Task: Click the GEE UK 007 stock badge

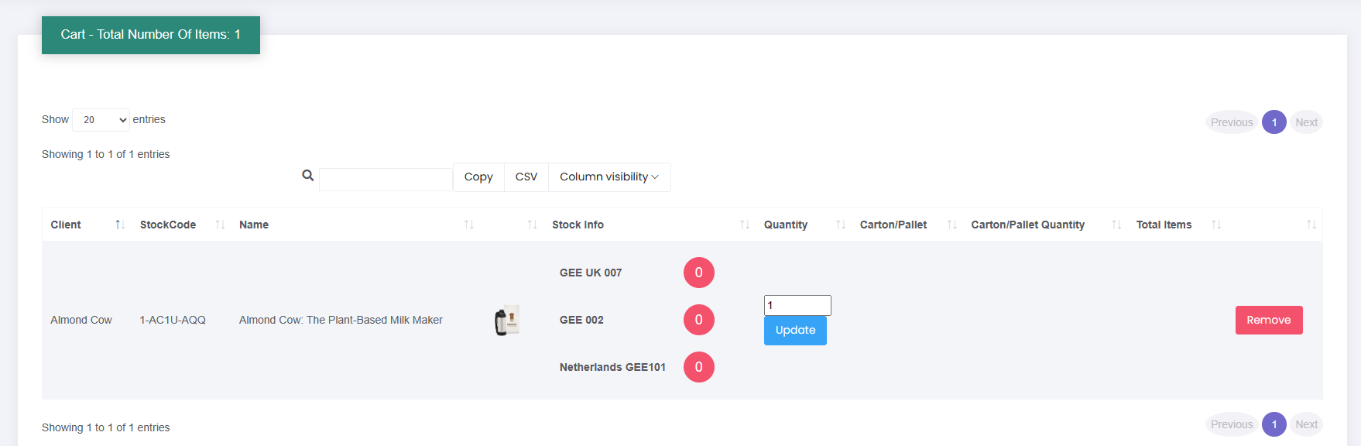Action: coord(699,273)
